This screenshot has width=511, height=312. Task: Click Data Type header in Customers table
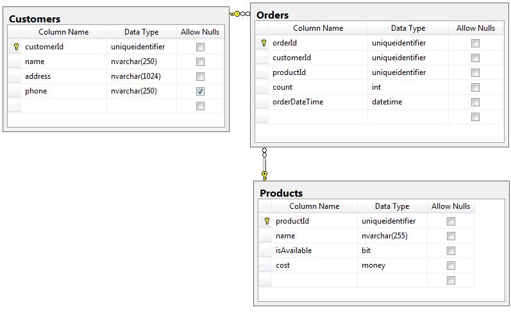tap(142, 32)
